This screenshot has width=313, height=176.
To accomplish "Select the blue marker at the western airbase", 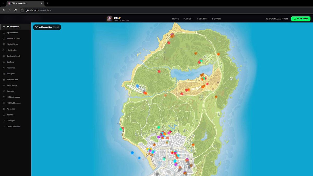I will click(137, 86).
